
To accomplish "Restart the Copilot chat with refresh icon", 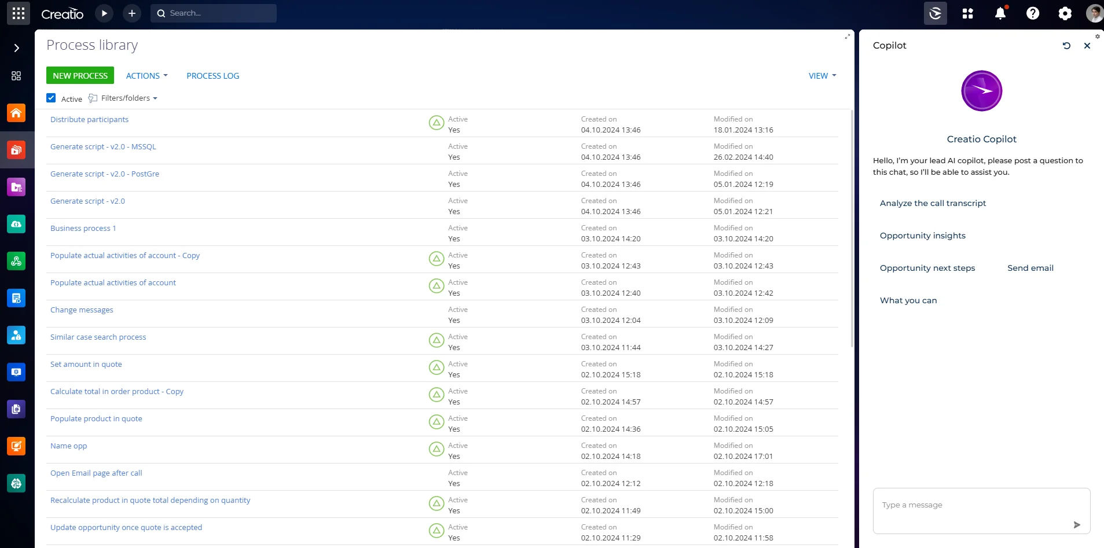I will click(x=1066, y=46).
